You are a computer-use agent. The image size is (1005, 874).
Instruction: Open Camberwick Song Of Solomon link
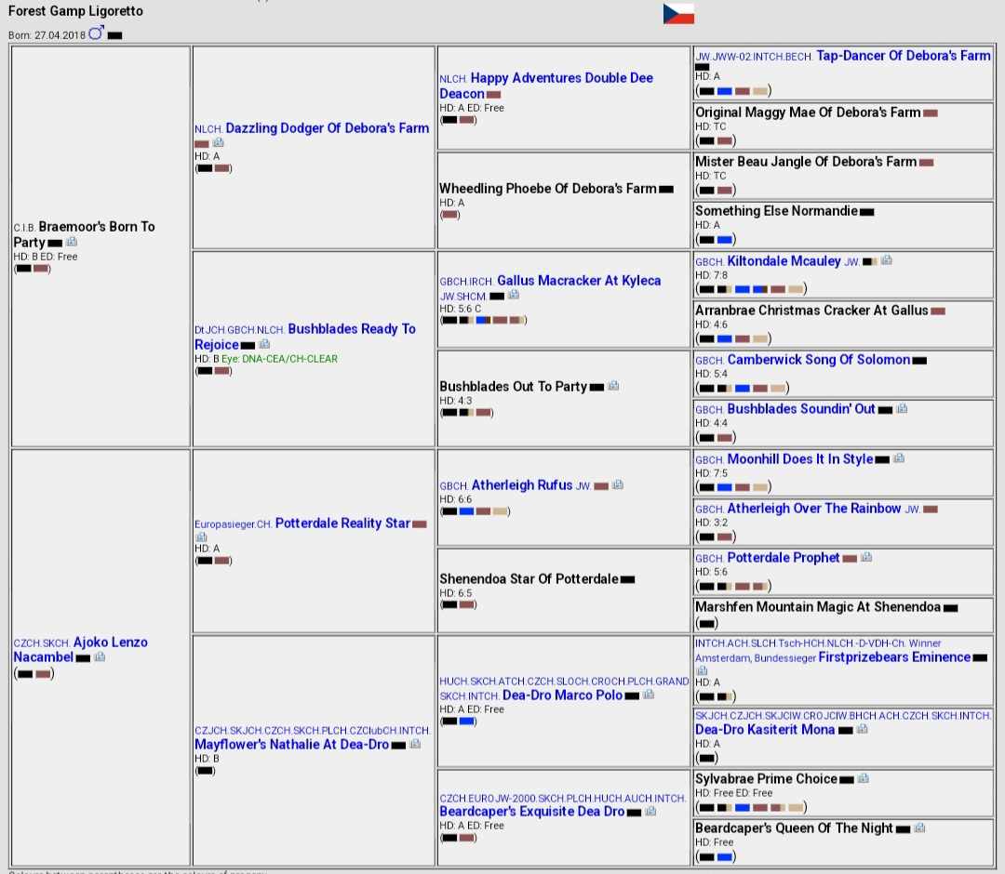pyautogui.click(x=819, y=360)
